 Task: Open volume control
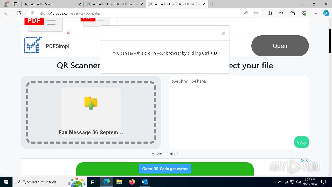coord(298,182)
